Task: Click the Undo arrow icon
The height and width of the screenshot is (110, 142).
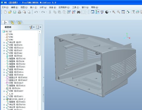Action: coord(36,12)
